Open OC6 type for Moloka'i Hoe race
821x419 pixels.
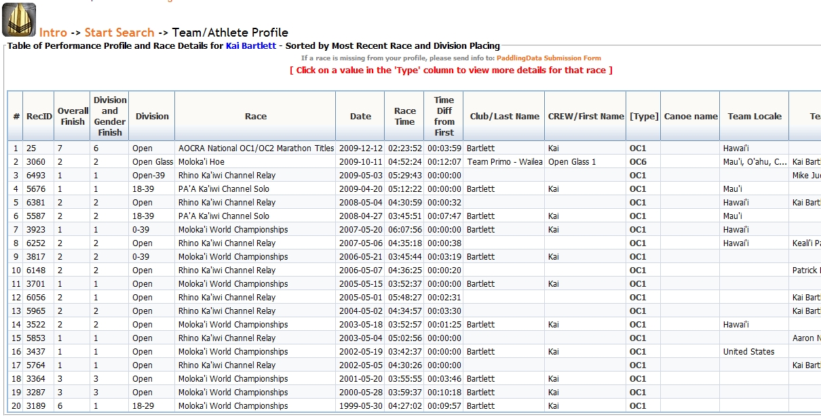tap(638, 162)
